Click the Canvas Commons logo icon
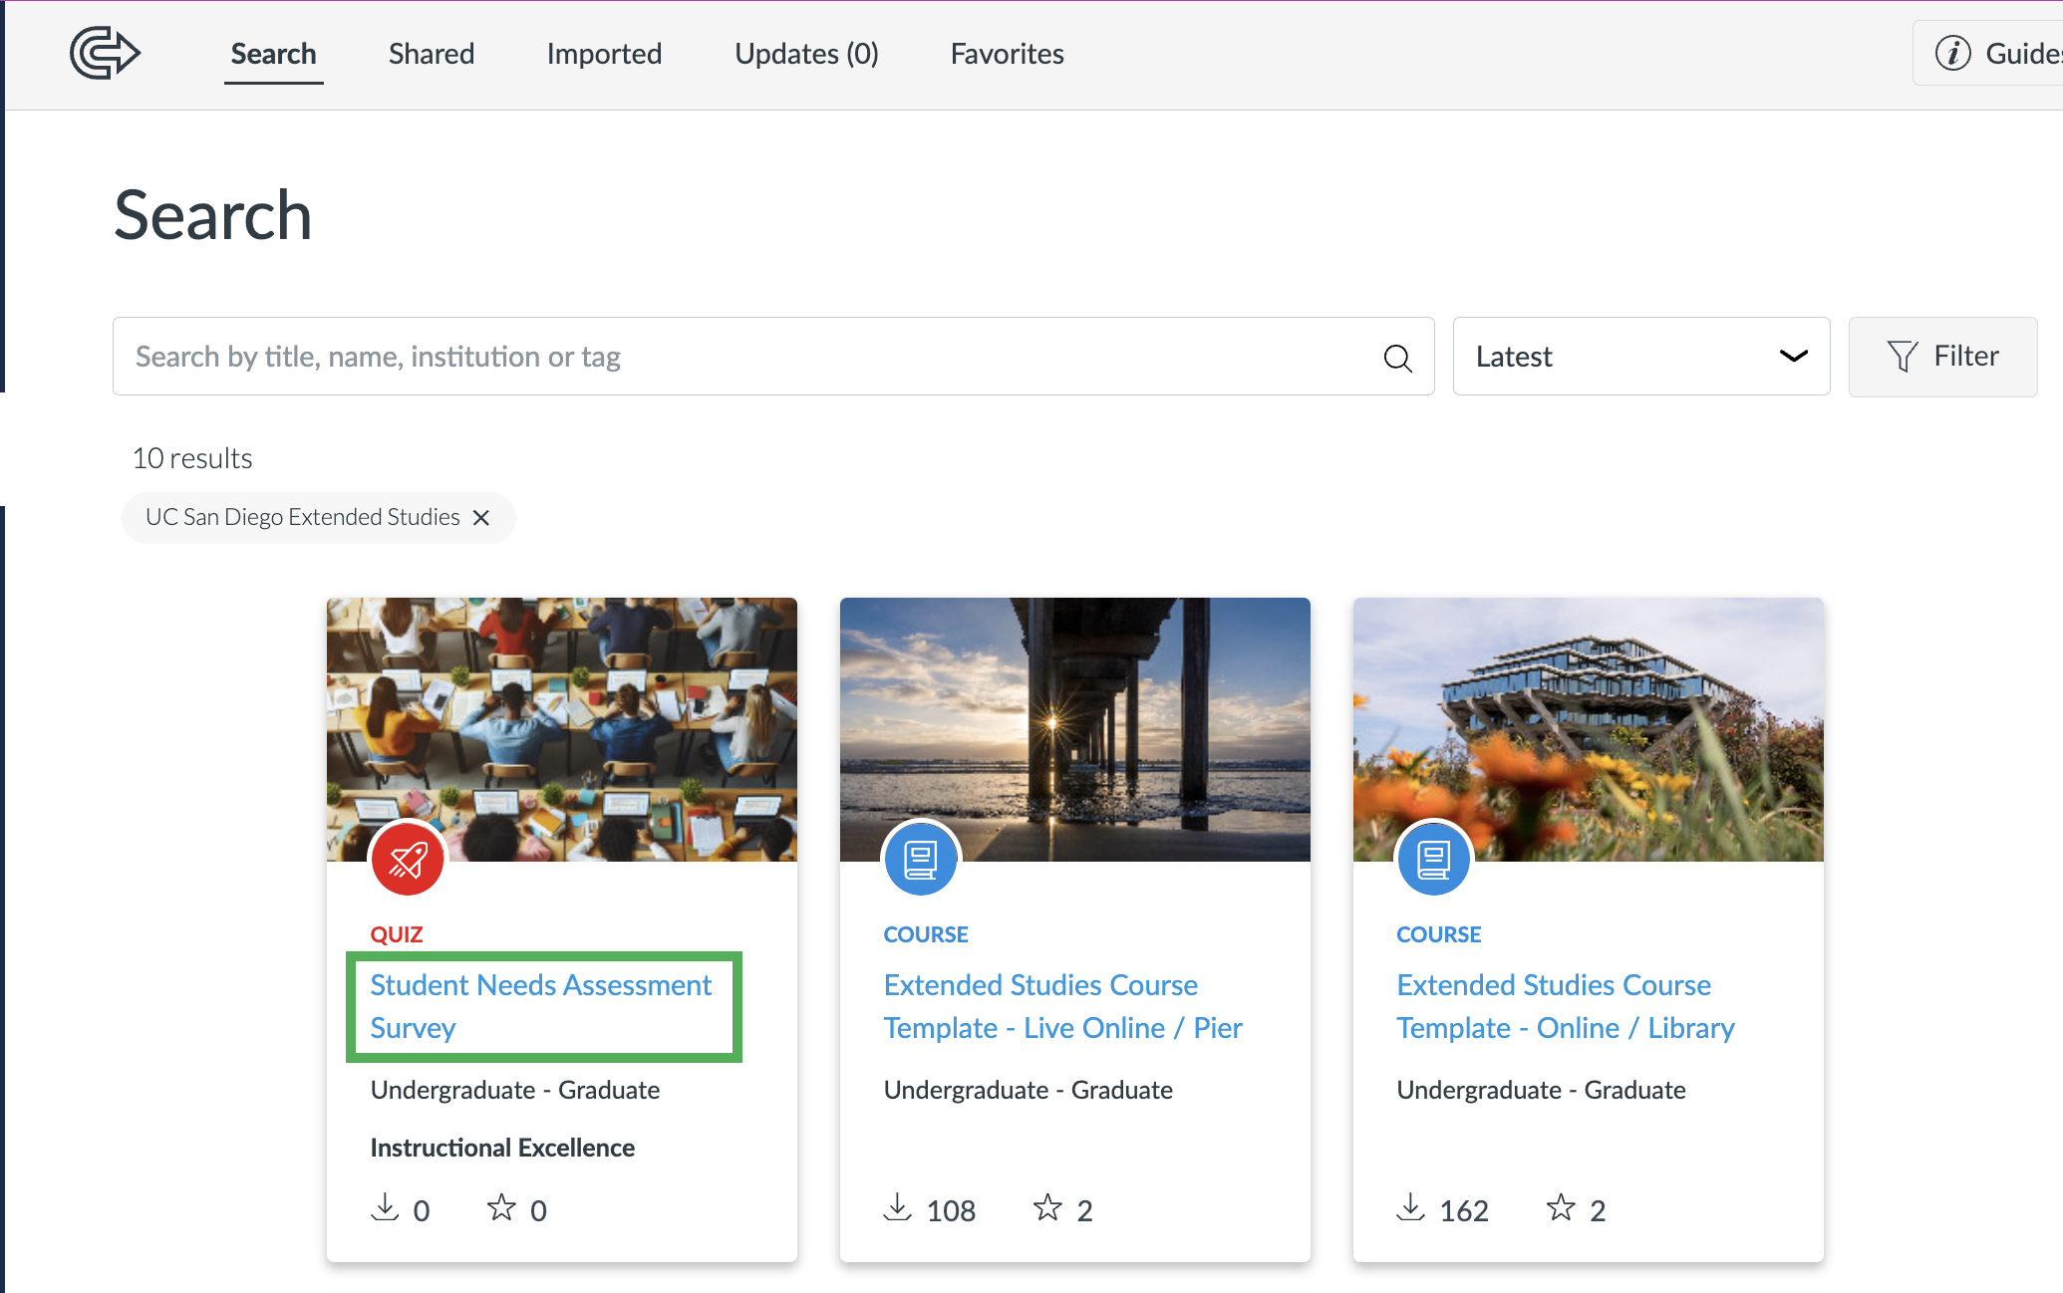Viewport: 2063px width, 1293px height. click(105, 53)
